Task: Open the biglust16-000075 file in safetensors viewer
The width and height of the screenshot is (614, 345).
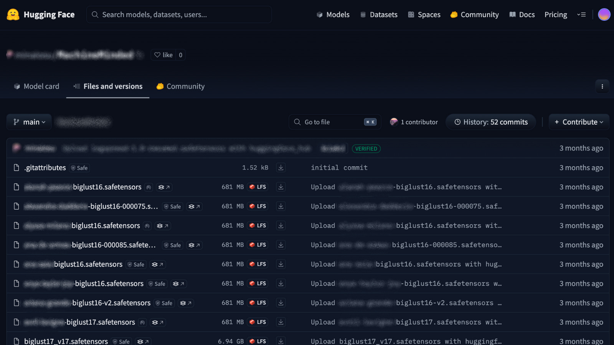Action: tap(194, 207)
